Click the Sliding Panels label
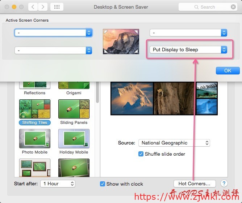The height and width of the screenshot is (203, 242). 74,122
